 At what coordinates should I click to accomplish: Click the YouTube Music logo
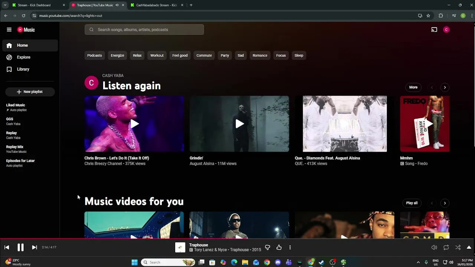26,30
